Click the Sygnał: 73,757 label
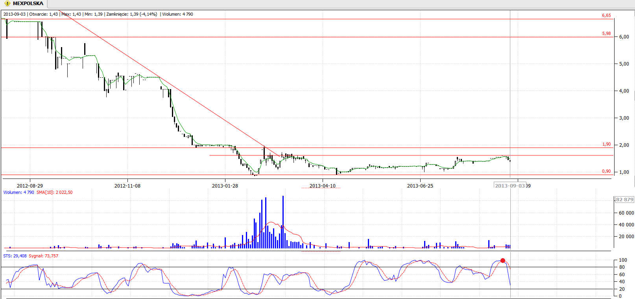Screen dimensions: 635x299 [x=43, y=256]
